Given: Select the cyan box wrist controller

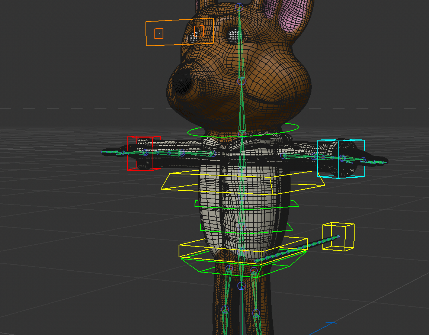Looking at the screenshot, I should (341, 159).
